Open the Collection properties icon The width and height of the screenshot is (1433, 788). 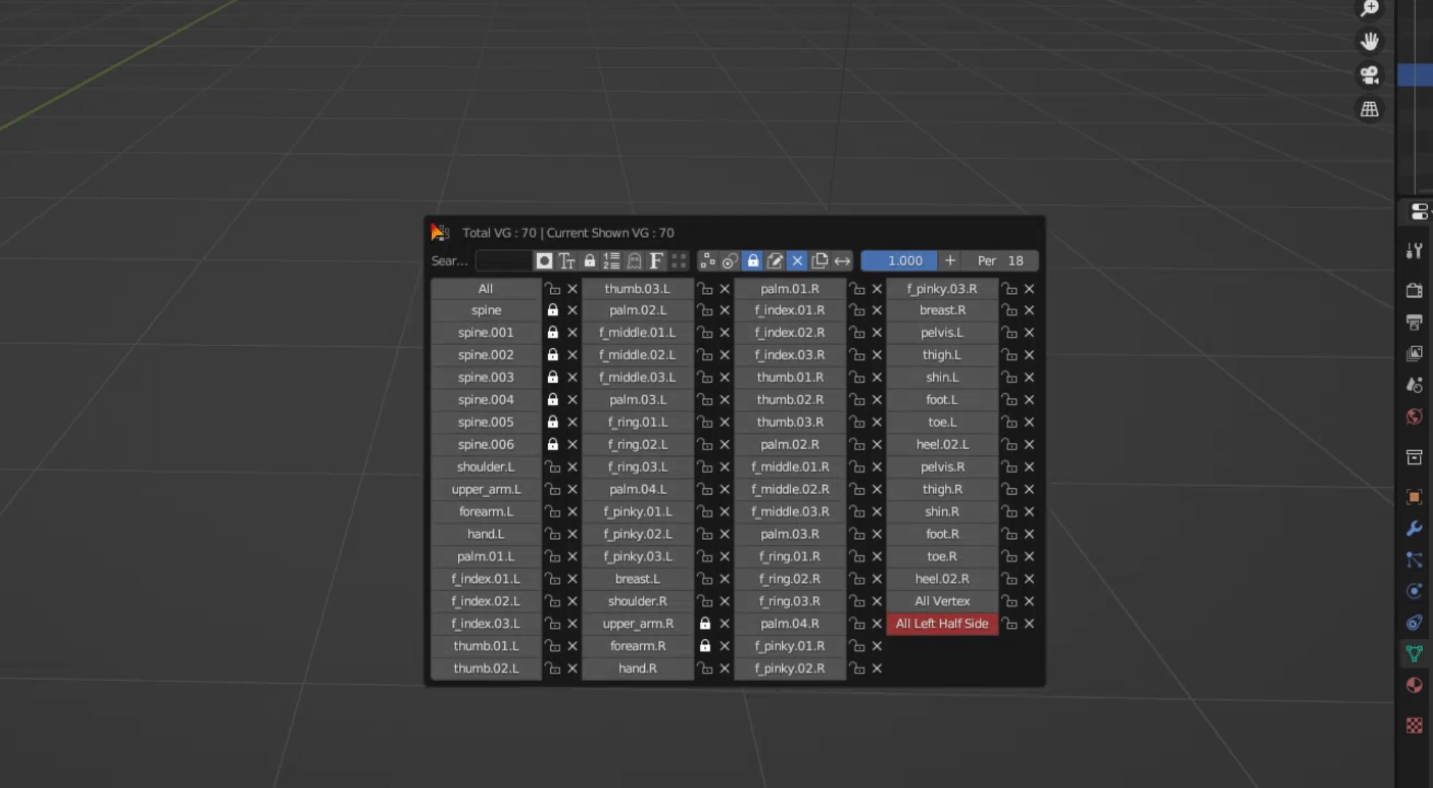coord(1414,457)
